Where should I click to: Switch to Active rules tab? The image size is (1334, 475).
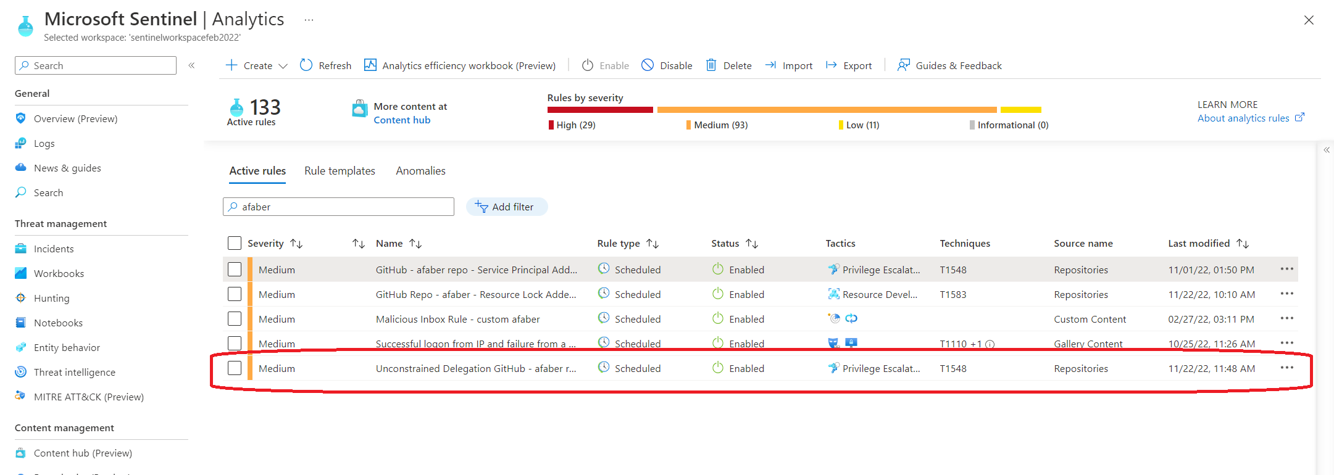point(257,171)
